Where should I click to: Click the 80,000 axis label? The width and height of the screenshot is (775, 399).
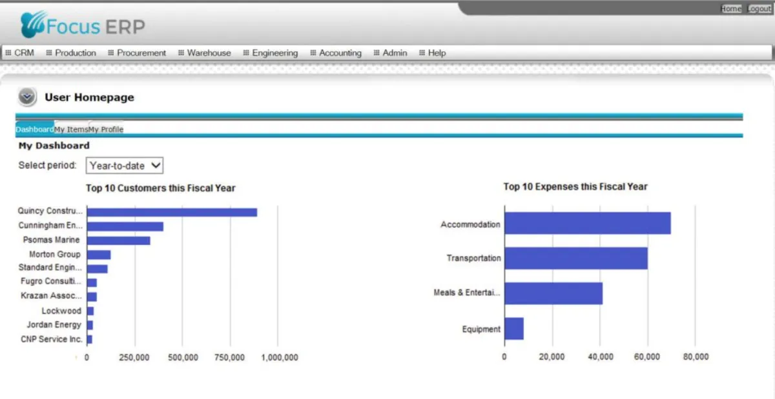pos(695,357)
